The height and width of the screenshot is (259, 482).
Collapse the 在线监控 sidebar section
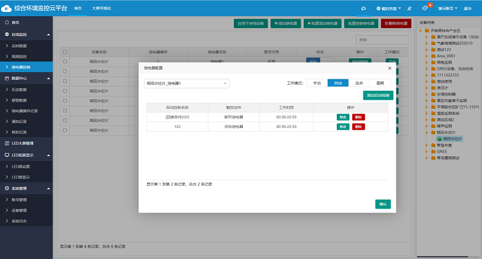tap(48, 35)
